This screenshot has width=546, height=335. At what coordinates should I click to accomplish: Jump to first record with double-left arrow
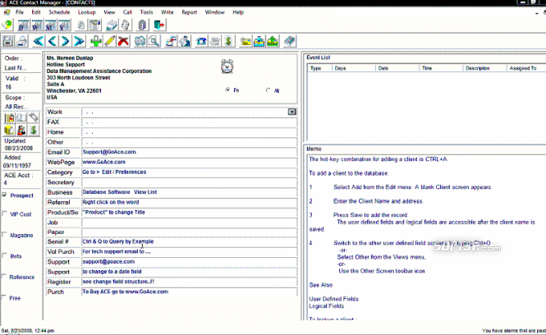(39, 41)
